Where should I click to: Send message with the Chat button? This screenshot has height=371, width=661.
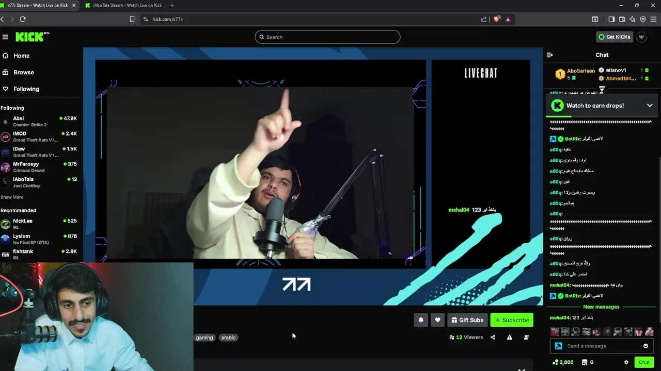coord(644,362)
